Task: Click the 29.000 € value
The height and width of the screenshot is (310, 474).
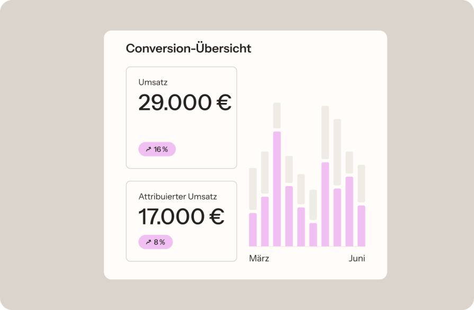Action: [x=184, y=102]
